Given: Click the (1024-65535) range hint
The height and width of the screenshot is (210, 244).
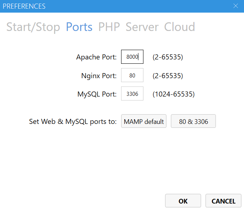Looking at the screenshot, I should tap(173, 94).
